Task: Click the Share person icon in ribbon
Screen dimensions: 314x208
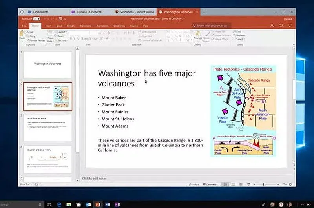Action: click(x=272, y=26)
